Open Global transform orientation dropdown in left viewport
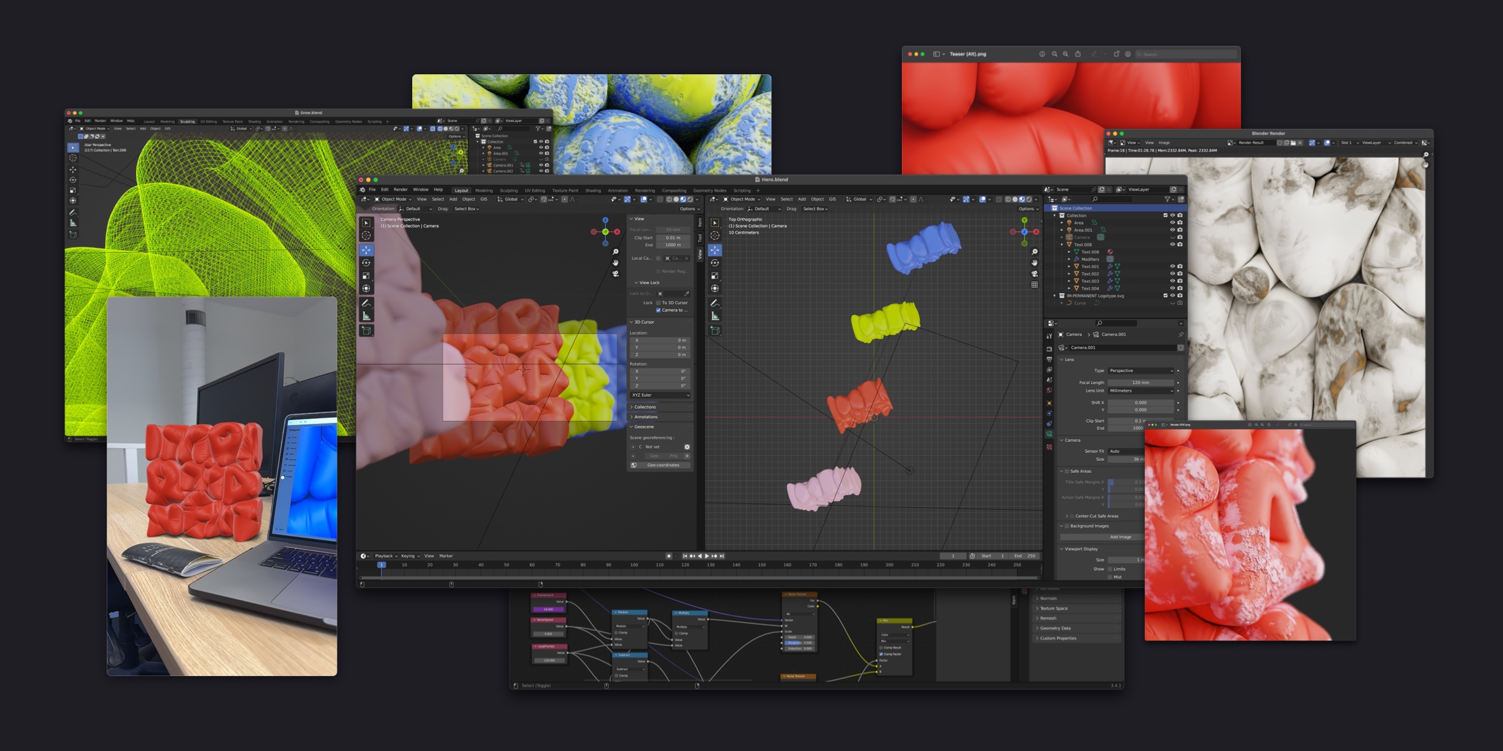1503x751 pixels. (511, 199)
